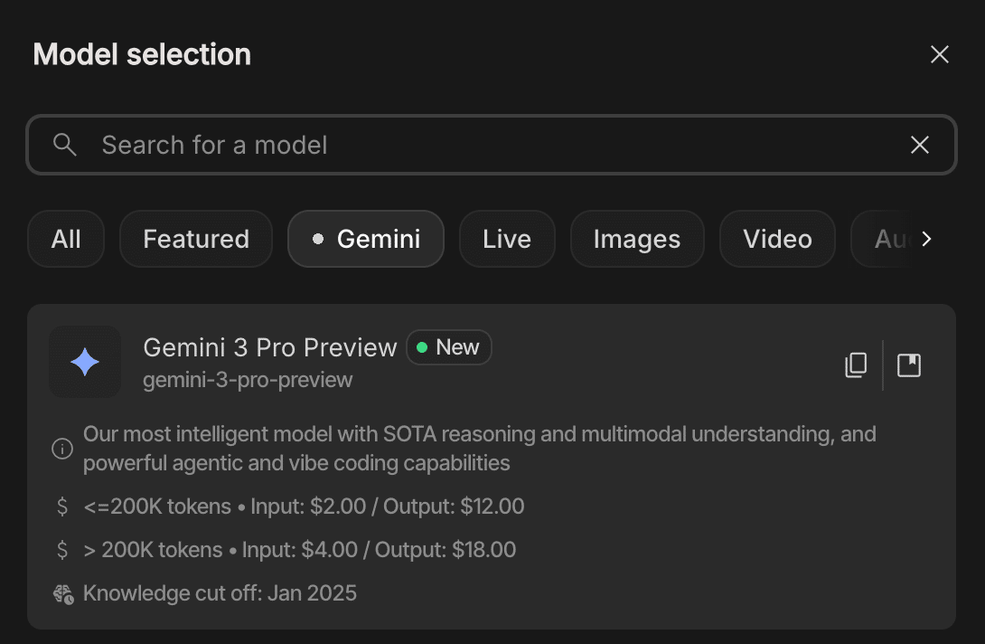Switch to the Featured models filter

tap(196, 239)
